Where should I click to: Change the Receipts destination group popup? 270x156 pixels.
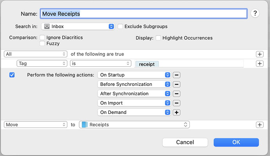(134, 124)
